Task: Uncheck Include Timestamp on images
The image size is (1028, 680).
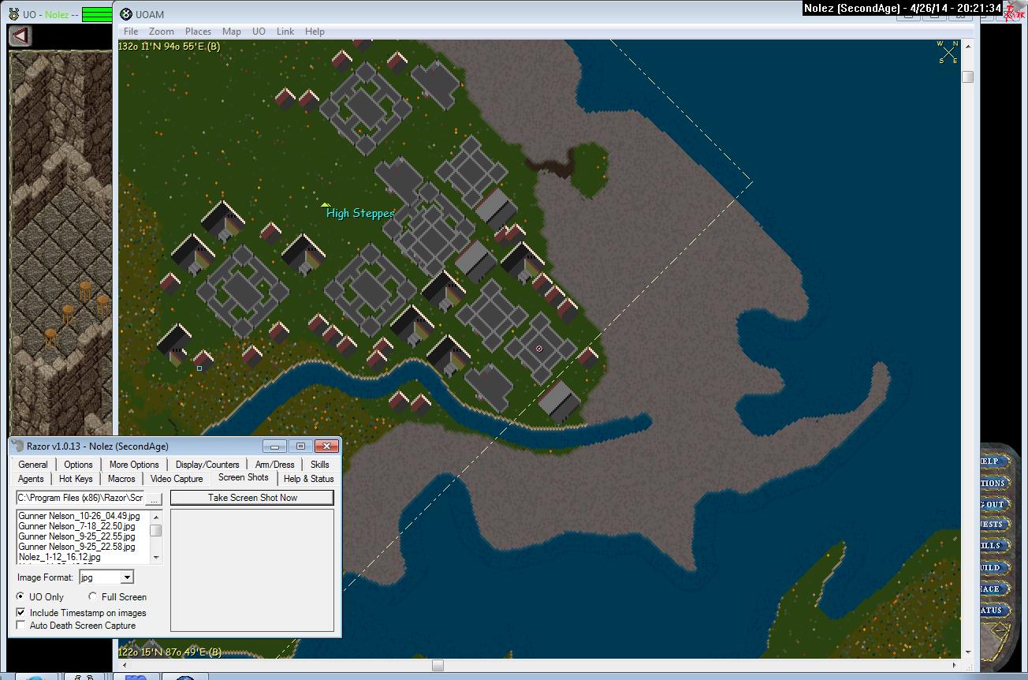Action: point(21,613)
